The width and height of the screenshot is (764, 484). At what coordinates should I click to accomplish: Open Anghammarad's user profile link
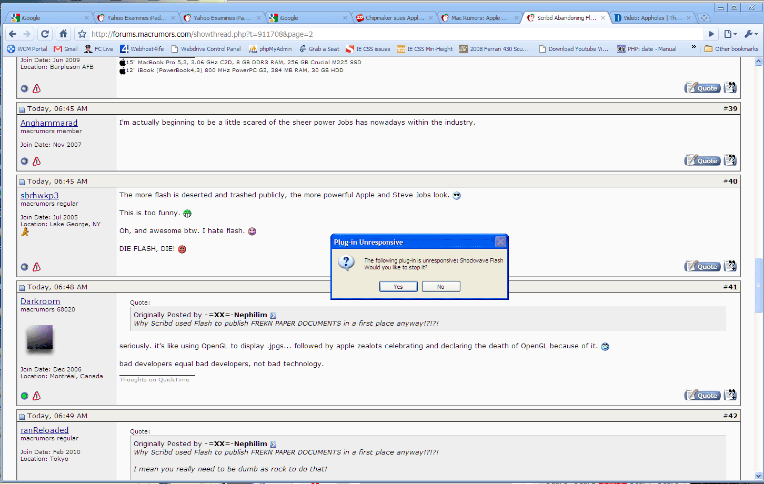(x=49, y=123)
